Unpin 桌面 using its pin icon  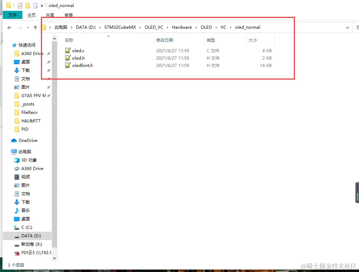[x=49, y=62]
